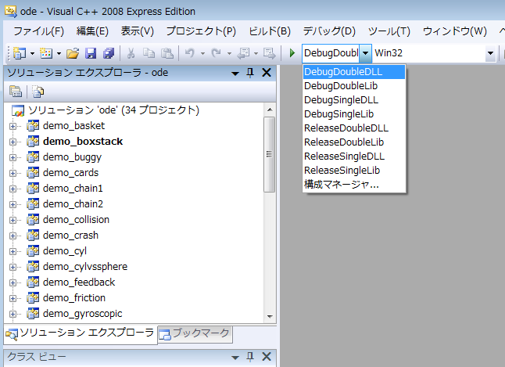Start debugging with the green play icon
The height and width of the screenshot is (367, 505).
[x=292, y=53]
